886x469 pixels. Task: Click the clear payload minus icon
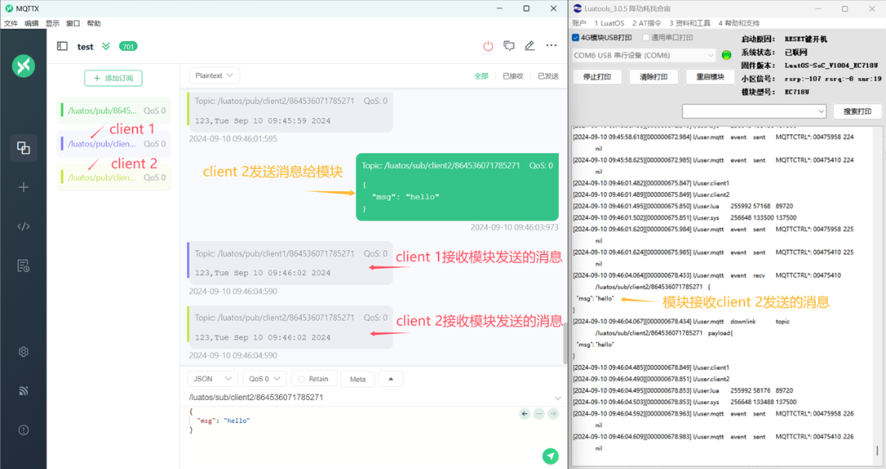(539, 414)
